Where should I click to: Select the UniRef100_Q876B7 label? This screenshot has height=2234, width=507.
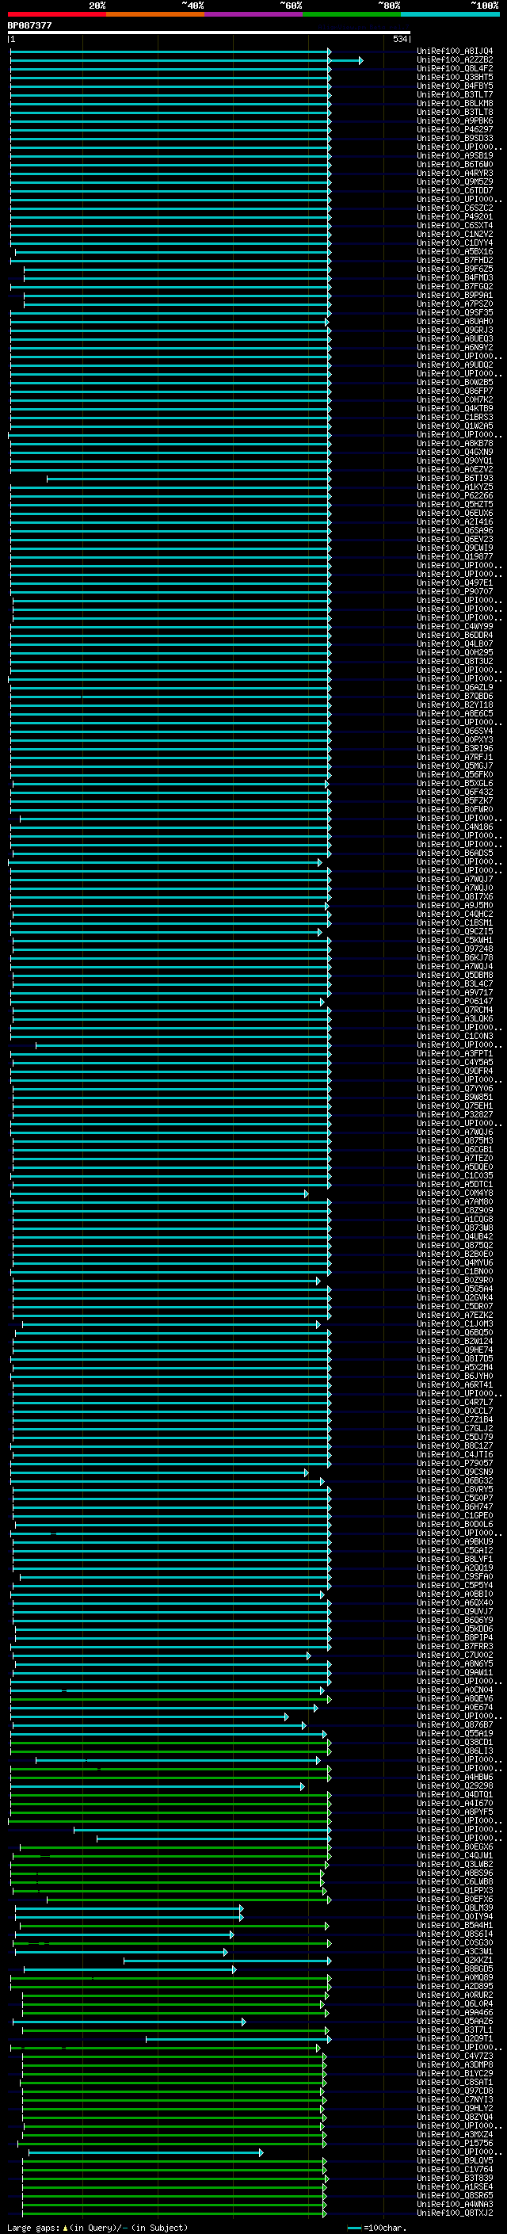click(455, 1725)
